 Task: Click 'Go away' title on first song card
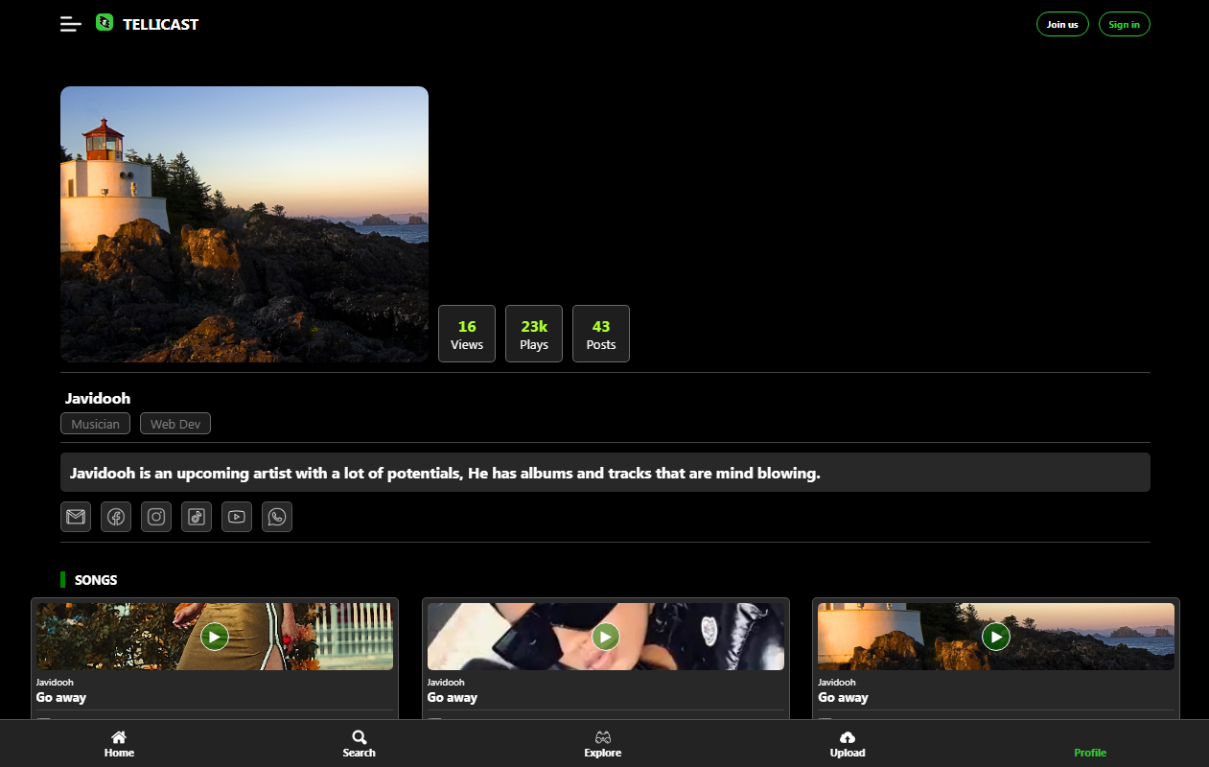click(x=61, y=697)
